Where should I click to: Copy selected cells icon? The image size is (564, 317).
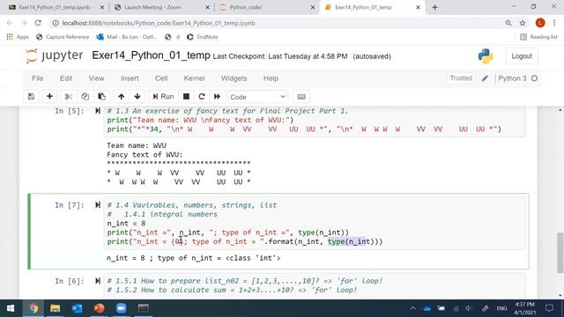pyautogui.click(x=85, y=97)
